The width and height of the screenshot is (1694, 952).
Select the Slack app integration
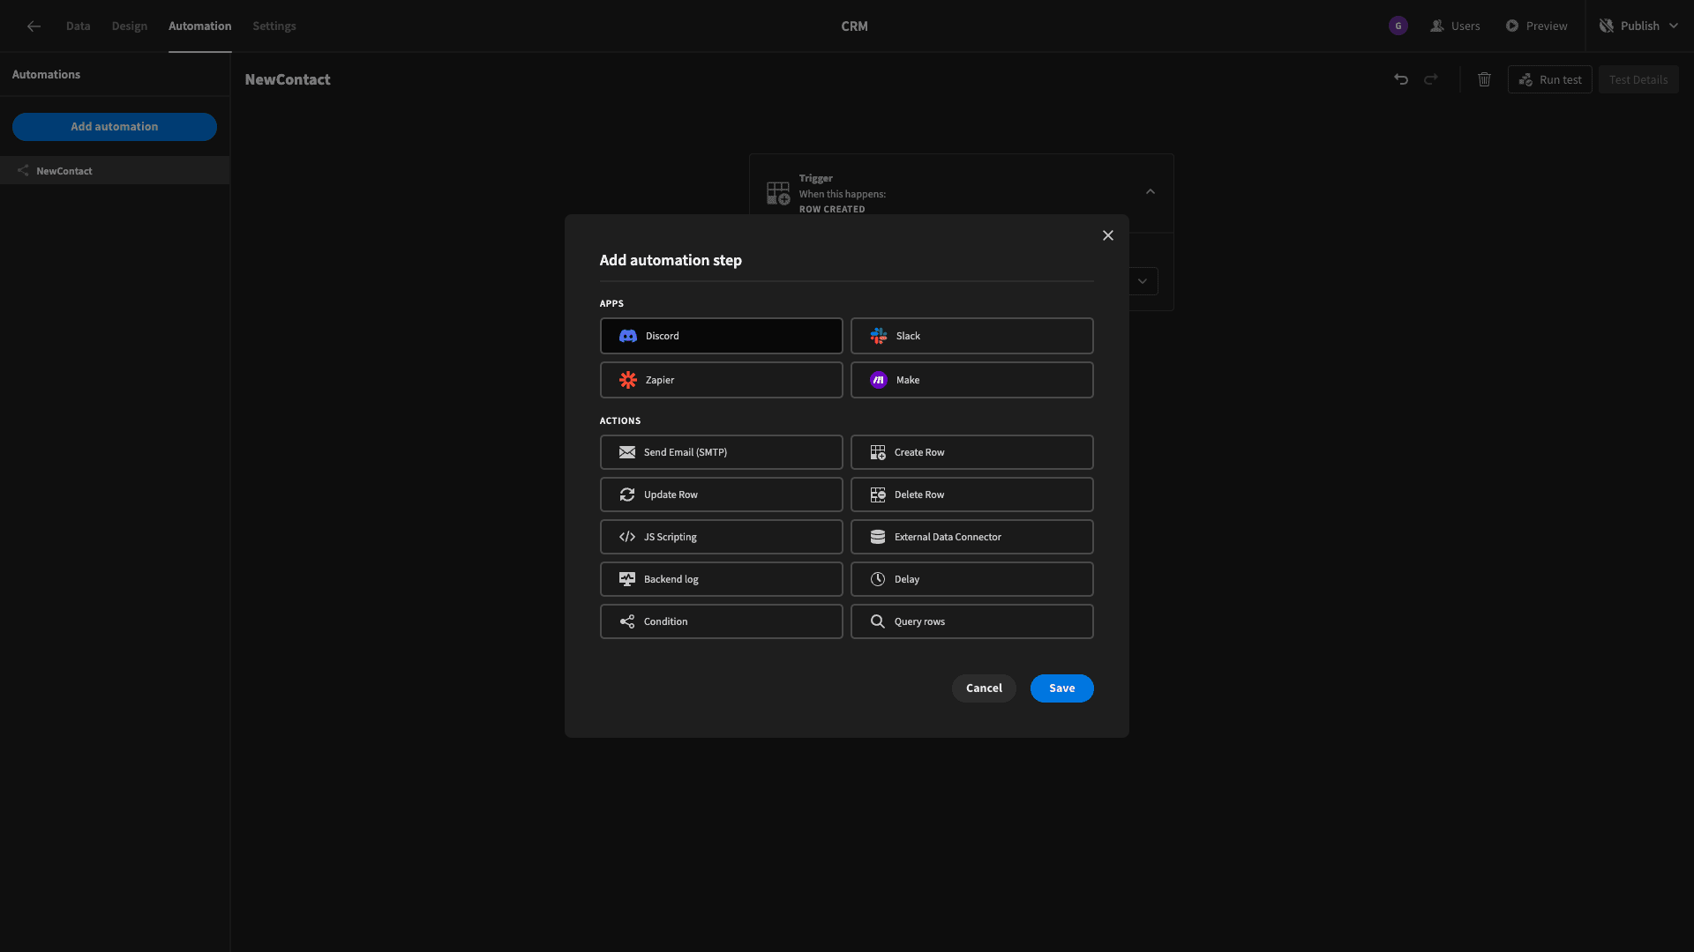point(971,335)
